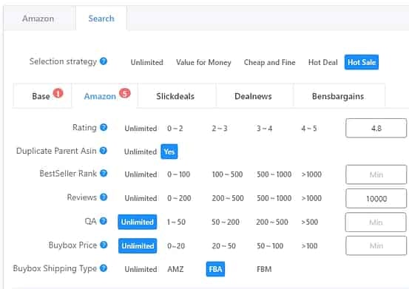Select QA range 1~50
The height and width of the screenshot is (289, 409).
click(176, 222)
